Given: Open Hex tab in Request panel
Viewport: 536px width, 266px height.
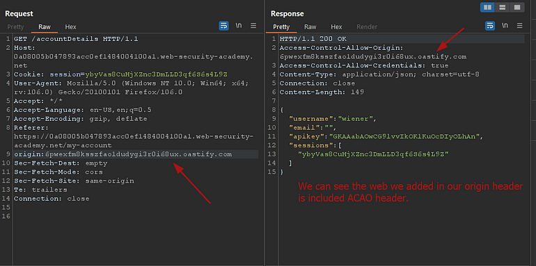Looking at the screenshot, I should (x=71, y=27).
